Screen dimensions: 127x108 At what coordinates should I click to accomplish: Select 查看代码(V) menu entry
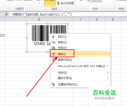pos(81,60)
